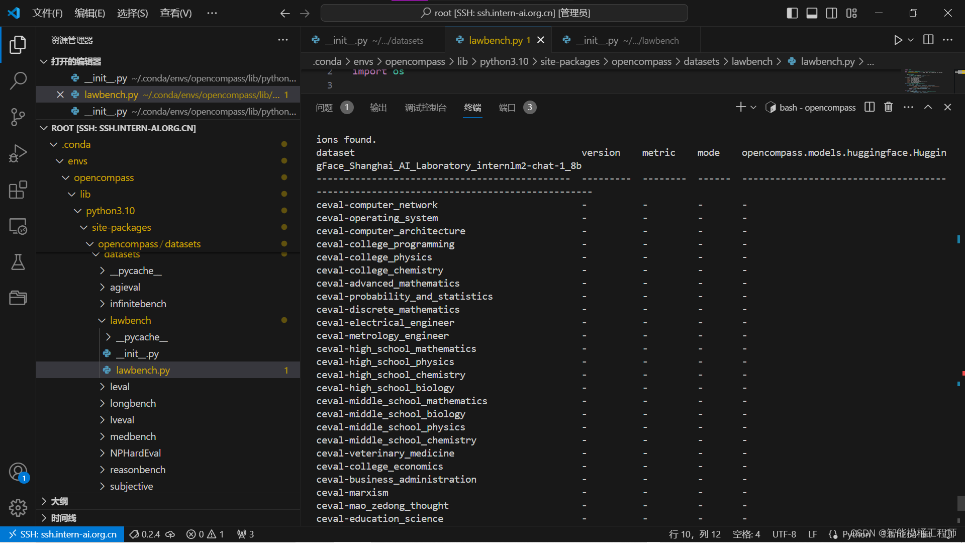Open the Explorer view in activity bar
The width and height of the screenshot is (965, 543).
[x=18, y=44]
